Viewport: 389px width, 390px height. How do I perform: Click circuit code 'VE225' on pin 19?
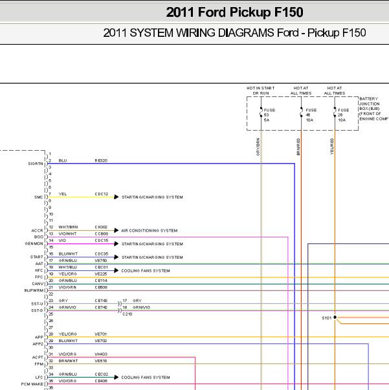point(101,274)
